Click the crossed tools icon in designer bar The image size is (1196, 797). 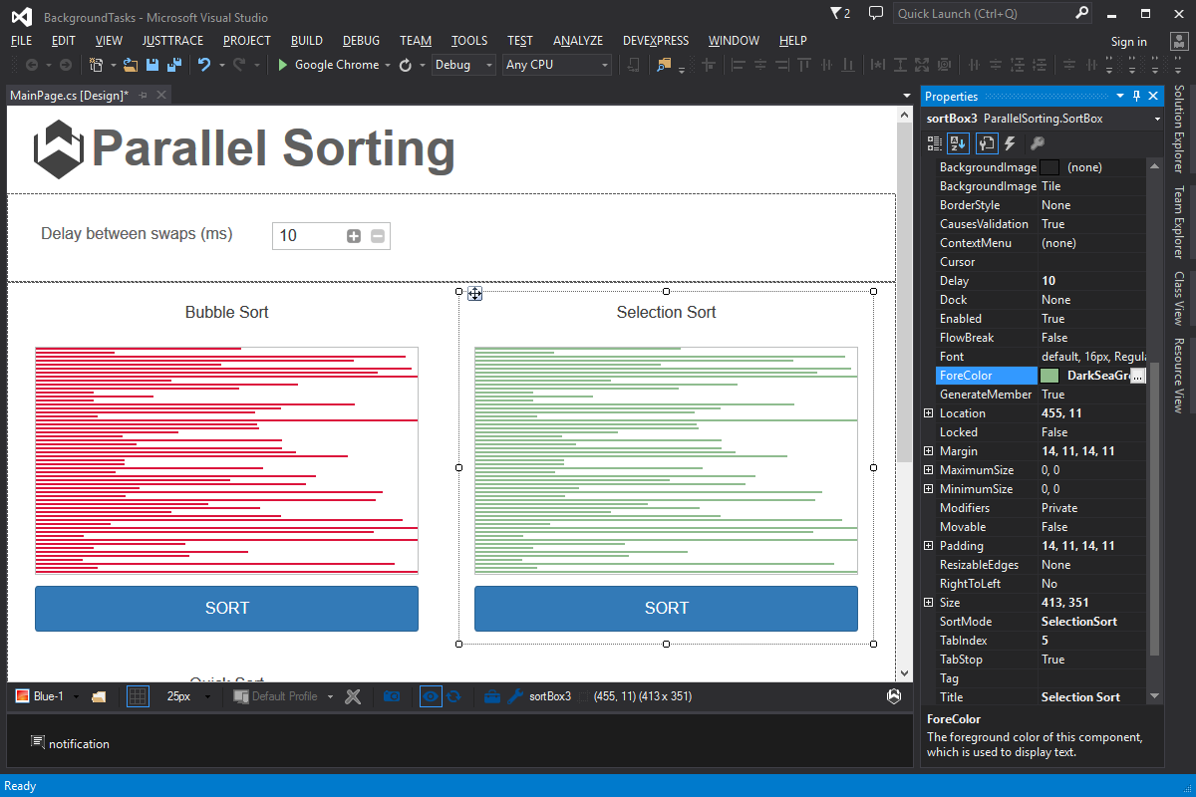point(353,696)
